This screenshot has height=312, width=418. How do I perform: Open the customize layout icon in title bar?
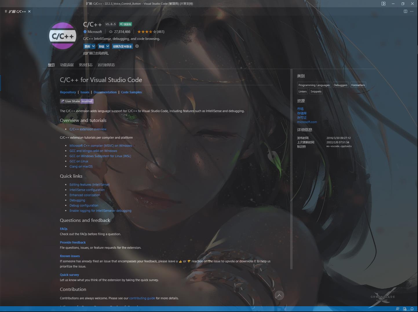pyautogui.click(x=383, y=4)
